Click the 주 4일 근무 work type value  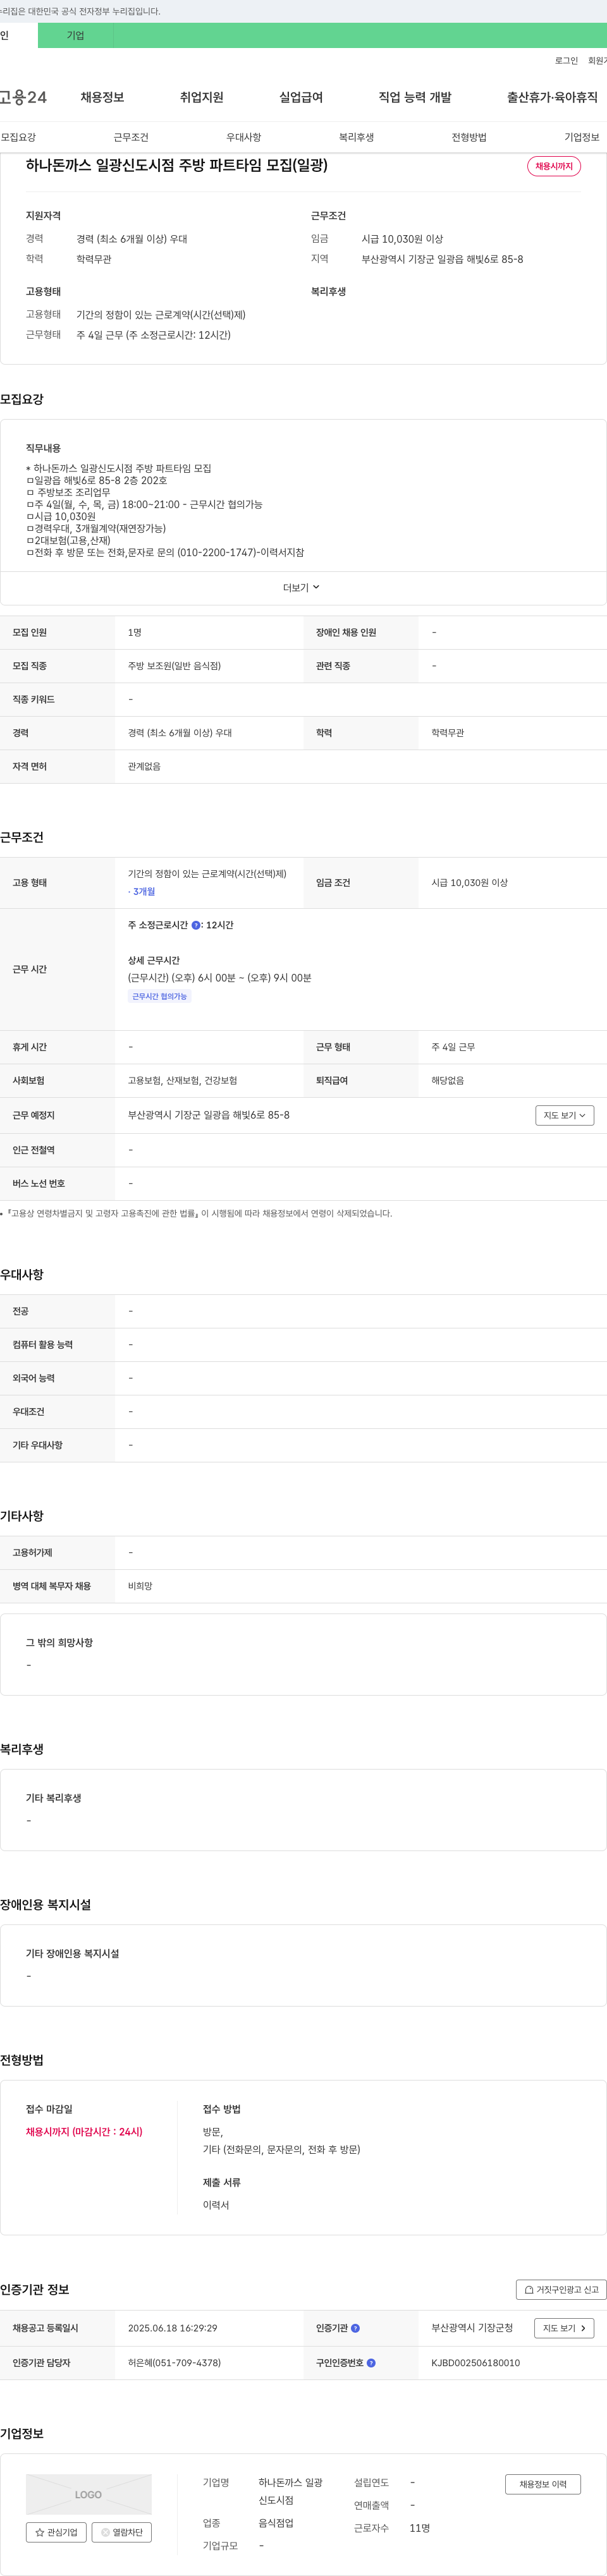click(x=453, y=1047)
